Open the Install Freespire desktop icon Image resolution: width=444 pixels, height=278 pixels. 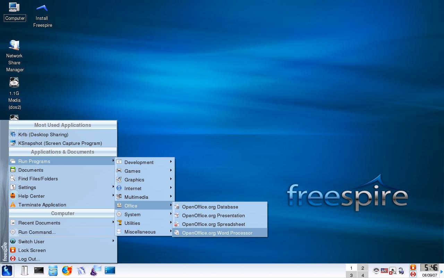tap(42, 16)
